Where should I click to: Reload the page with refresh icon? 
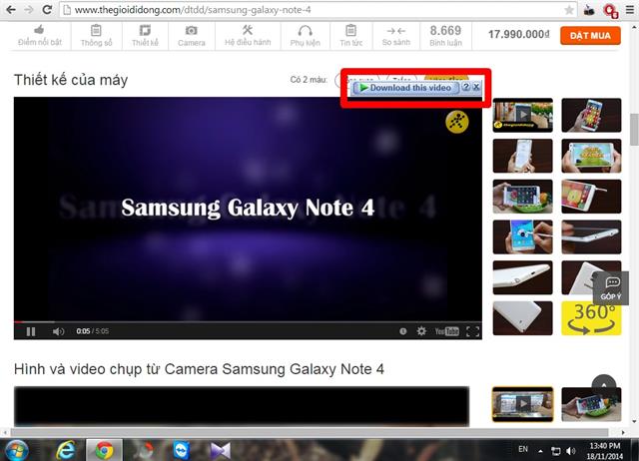click(47, 9)
